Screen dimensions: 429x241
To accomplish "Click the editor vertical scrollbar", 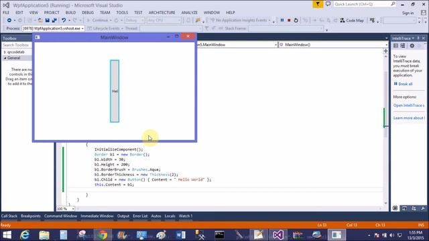I will pos(385,129).
